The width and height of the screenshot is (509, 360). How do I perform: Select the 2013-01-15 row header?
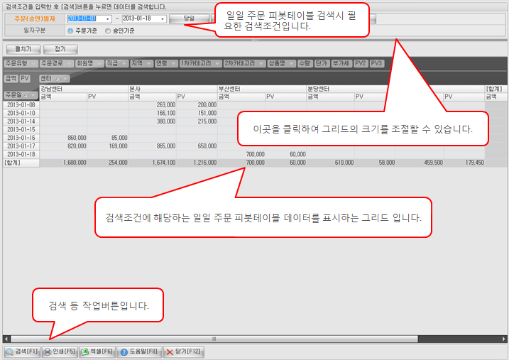21,129
